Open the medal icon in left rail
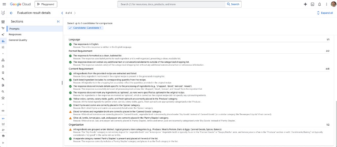This screenshot has width=337, height=147. tap(3, 66)
